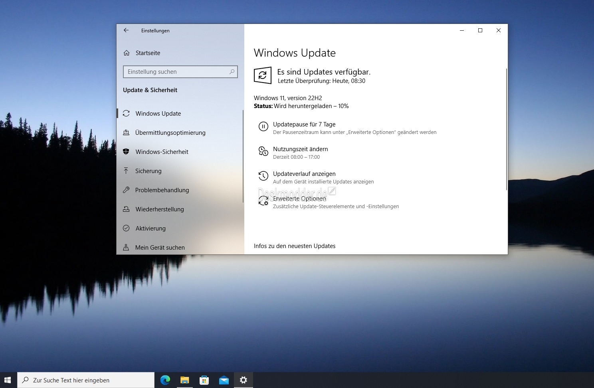Open File Explorer from taskbar
Screen dimensions: 594x388
[x=185, y=380]
